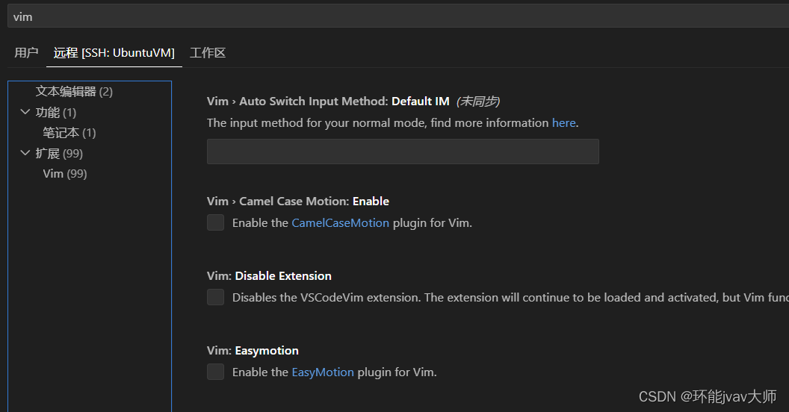Select the 功能 (1) tree label
789x412 pixels.
tap(56, 113)
